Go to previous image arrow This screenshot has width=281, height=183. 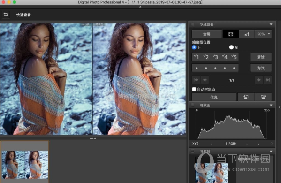coord(205,80)
